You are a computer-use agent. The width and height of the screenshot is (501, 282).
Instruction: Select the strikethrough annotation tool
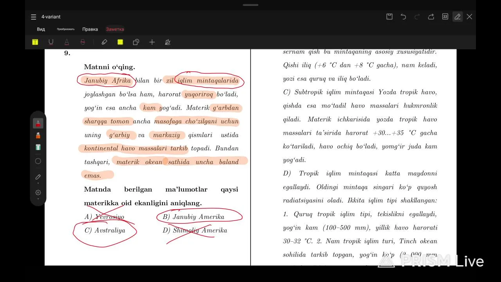tap(83, 42)
